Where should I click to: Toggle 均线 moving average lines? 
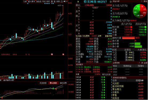[44, 1]
